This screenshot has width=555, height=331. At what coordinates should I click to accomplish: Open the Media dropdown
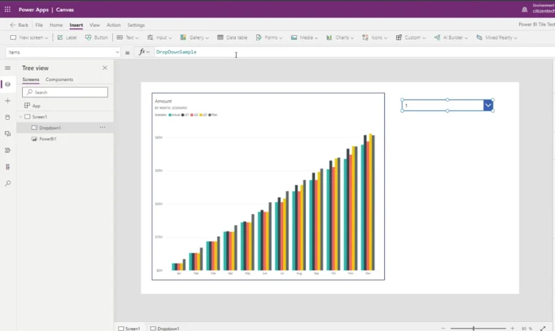coord(305,37)
